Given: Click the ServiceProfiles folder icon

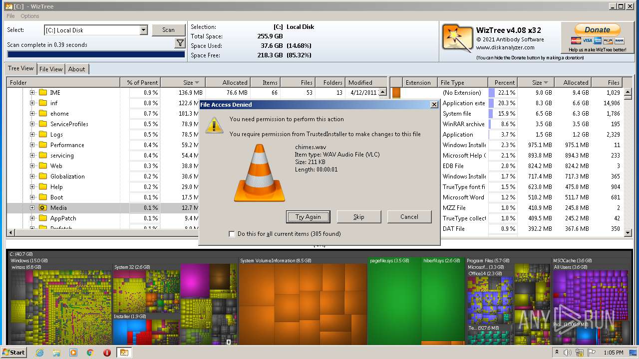Looking at the screenshot, I should pyautogui.click(x=42, y=124).
